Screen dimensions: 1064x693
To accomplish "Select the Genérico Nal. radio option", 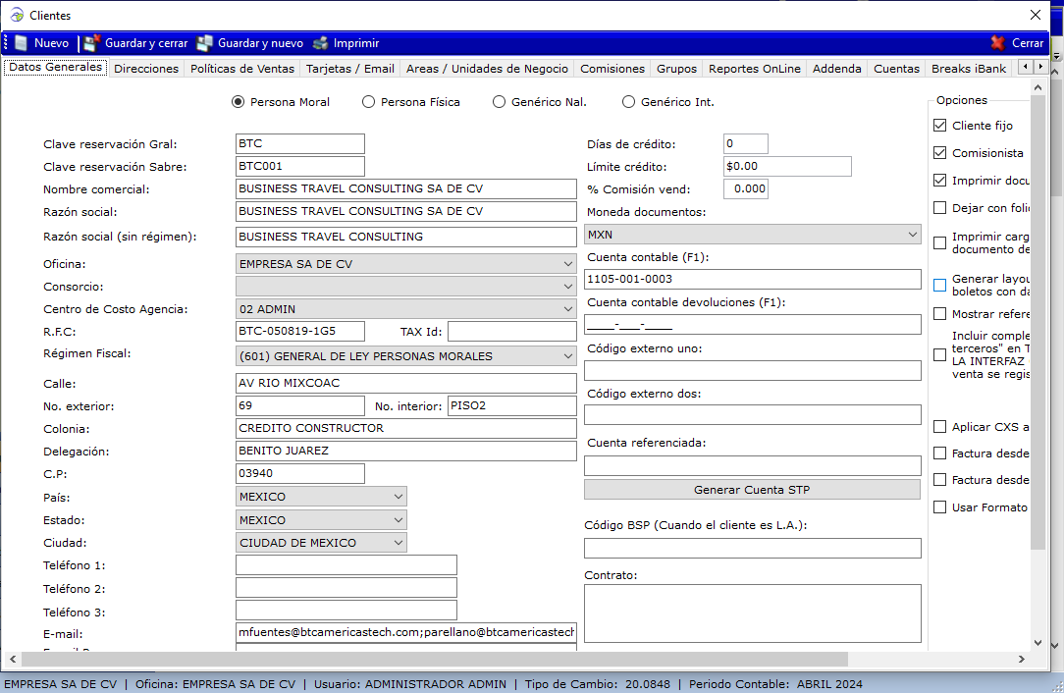I will (500, 102).
